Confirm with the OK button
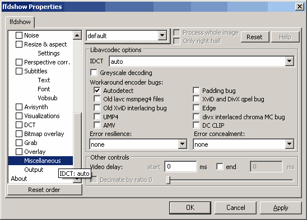The image size is (307, 220). click(x=190, y=208)
